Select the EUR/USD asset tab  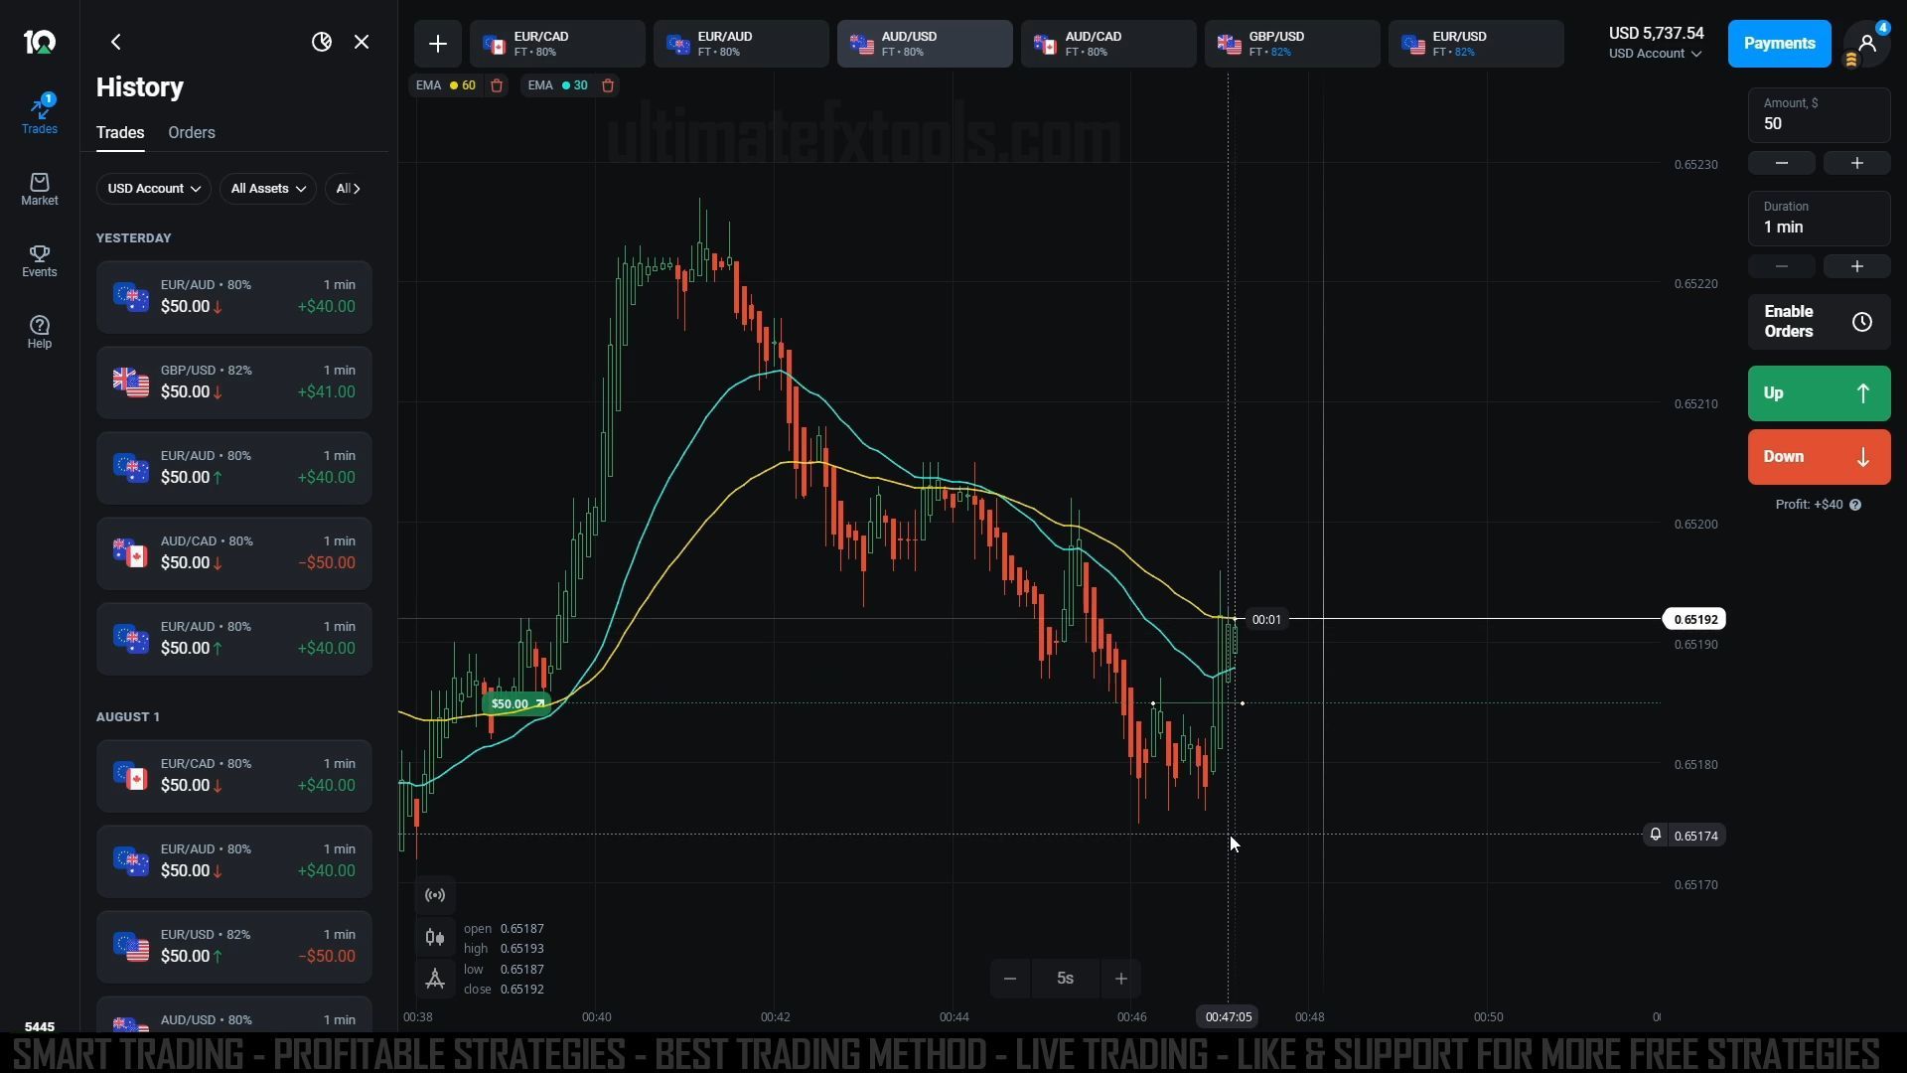1476,44
